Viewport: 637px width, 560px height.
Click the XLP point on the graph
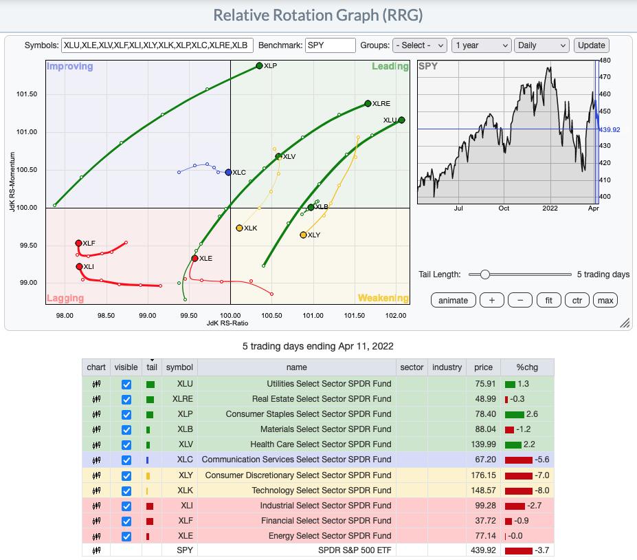click(x=259, y=65)
